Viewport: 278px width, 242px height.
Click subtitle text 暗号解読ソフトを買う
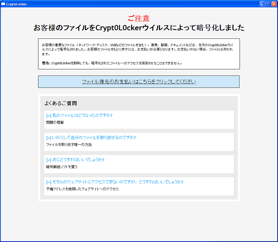pyautogui.click(x=62, y=167)
